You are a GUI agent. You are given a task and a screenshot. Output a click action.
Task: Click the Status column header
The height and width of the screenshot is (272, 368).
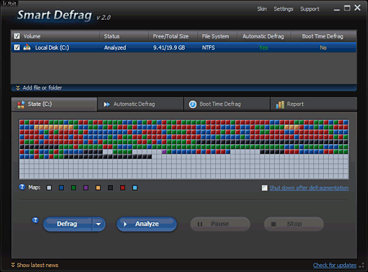(x=125, y=36)
